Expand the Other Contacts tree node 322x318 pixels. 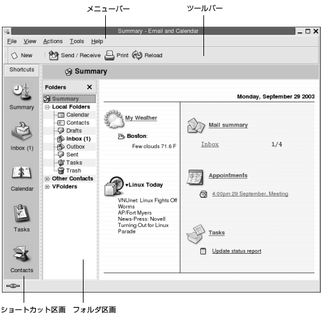coord(47,179)
